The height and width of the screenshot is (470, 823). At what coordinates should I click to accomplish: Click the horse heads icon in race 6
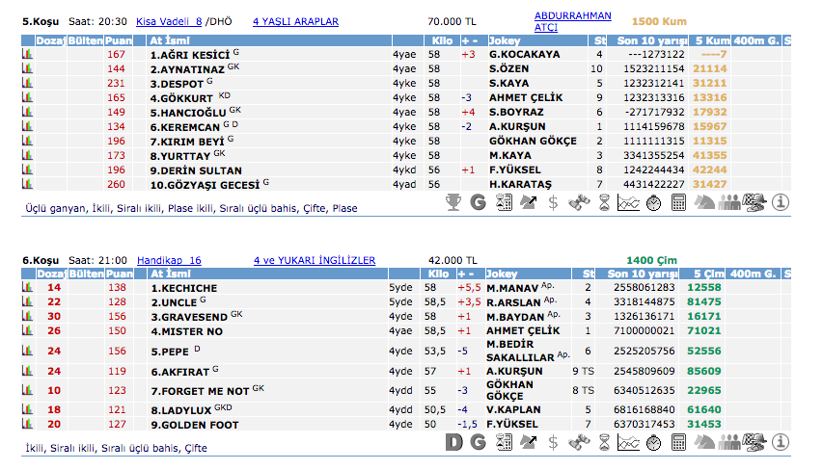[704, 442]
